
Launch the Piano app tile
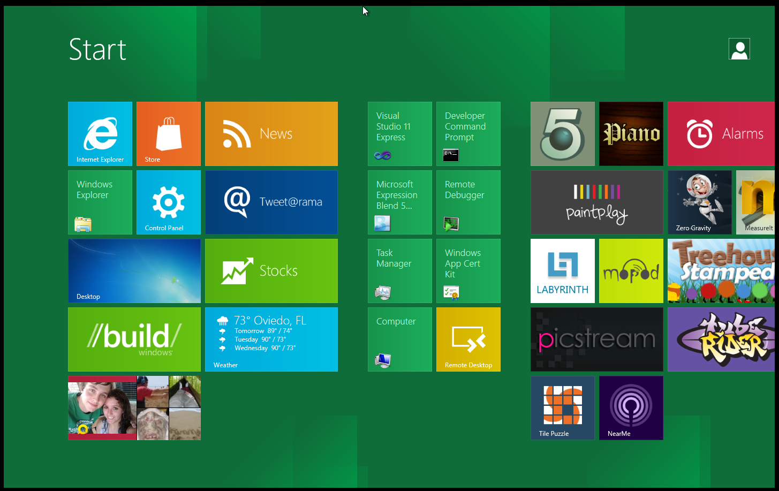click(631, 134)
